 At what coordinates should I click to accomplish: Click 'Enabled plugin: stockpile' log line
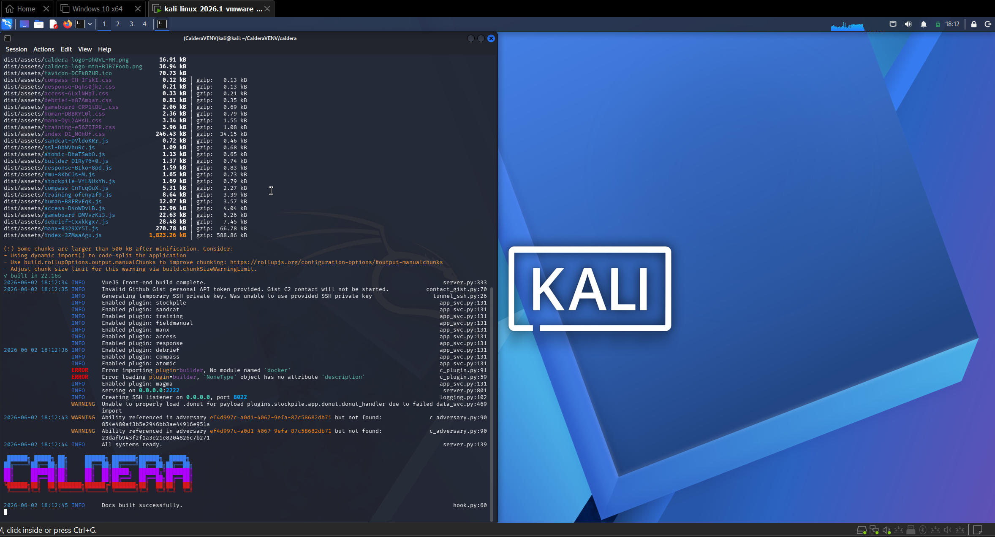pyautogui.click(x=144, y=303)
